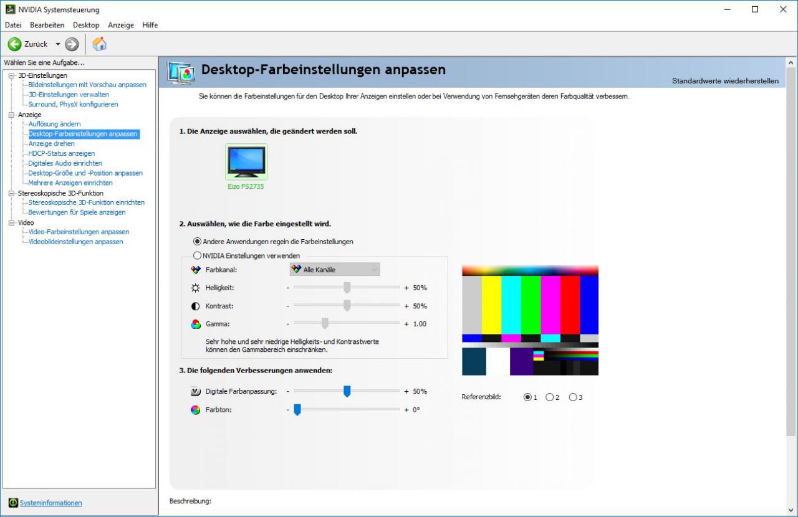Click the Gamma color wheel icon
Screen dimensions: 798x517
click(x=196, y=324)
